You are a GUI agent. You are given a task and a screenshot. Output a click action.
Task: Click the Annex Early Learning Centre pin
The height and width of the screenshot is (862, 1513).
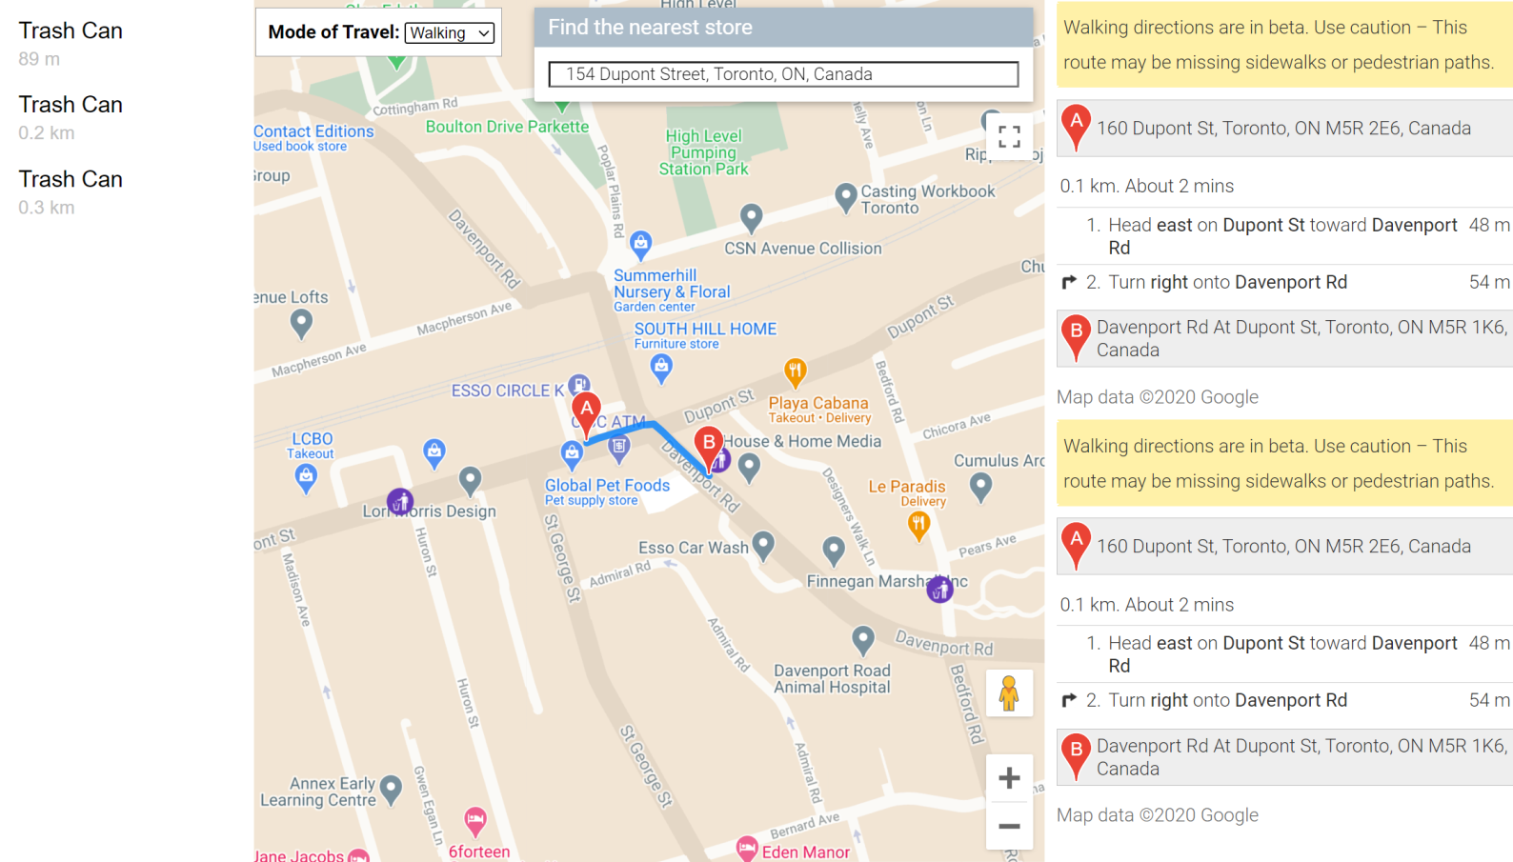pyautogui.click(x=391, y=789)
